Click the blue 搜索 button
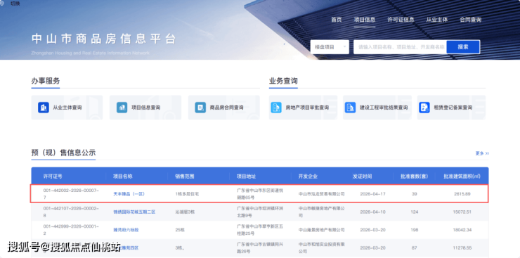Screen dimensions: 520x258 tap(463, 47)
